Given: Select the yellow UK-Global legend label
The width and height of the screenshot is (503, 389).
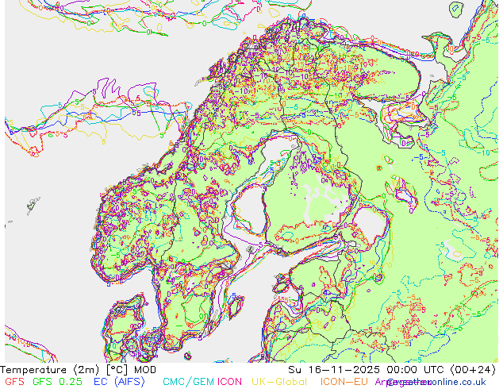Looking at the screenshot, I should [279, 381].
